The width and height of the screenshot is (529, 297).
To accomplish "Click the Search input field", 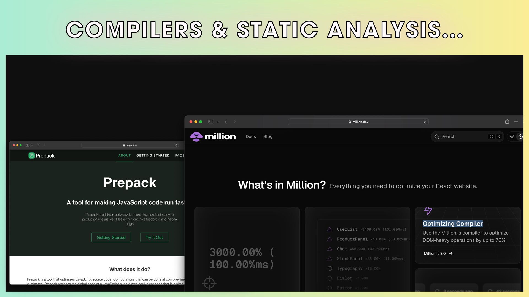I will pos(463,136).
